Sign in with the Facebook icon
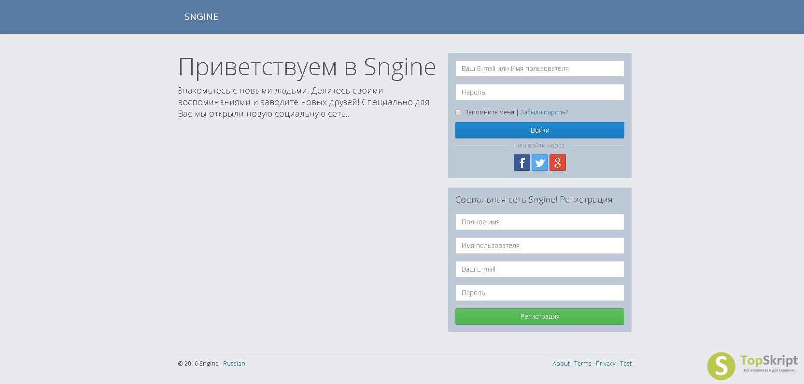 (x=522, y=163)
